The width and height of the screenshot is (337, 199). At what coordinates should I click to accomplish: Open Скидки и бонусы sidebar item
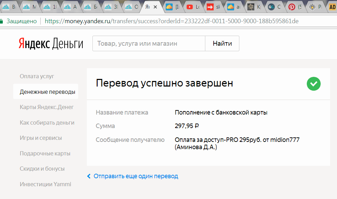(42, 169)
